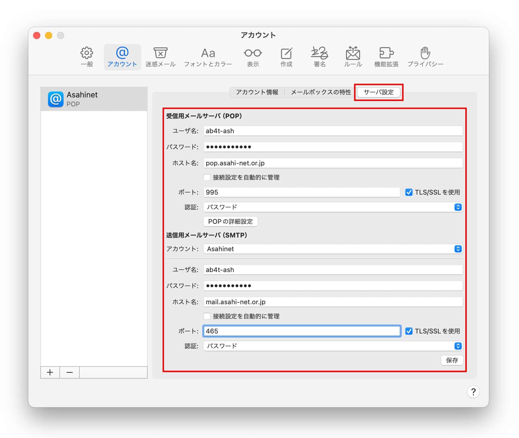Viewport: 519px width, 438px height.
Task: Open the SMTP アカウント Asahinet dropdown
Action: coord(333,249)
